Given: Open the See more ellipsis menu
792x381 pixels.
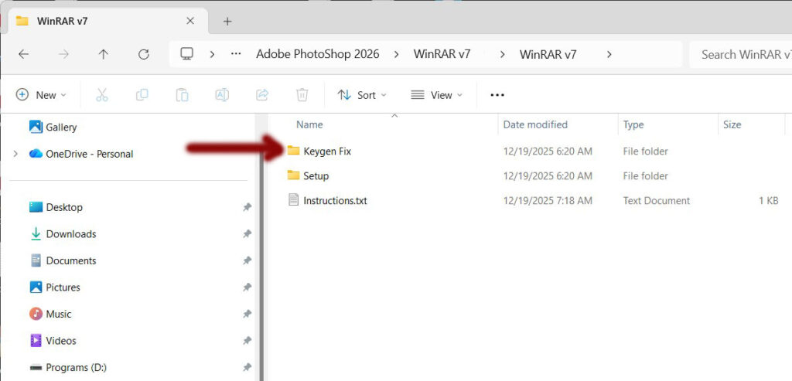Looking at the screenshot, I should (497, 95).
